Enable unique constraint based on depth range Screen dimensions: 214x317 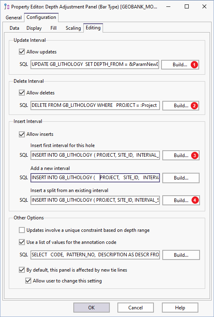pos(22,230)
